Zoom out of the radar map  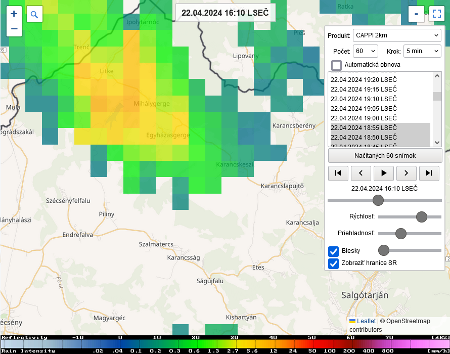point(14,29)
